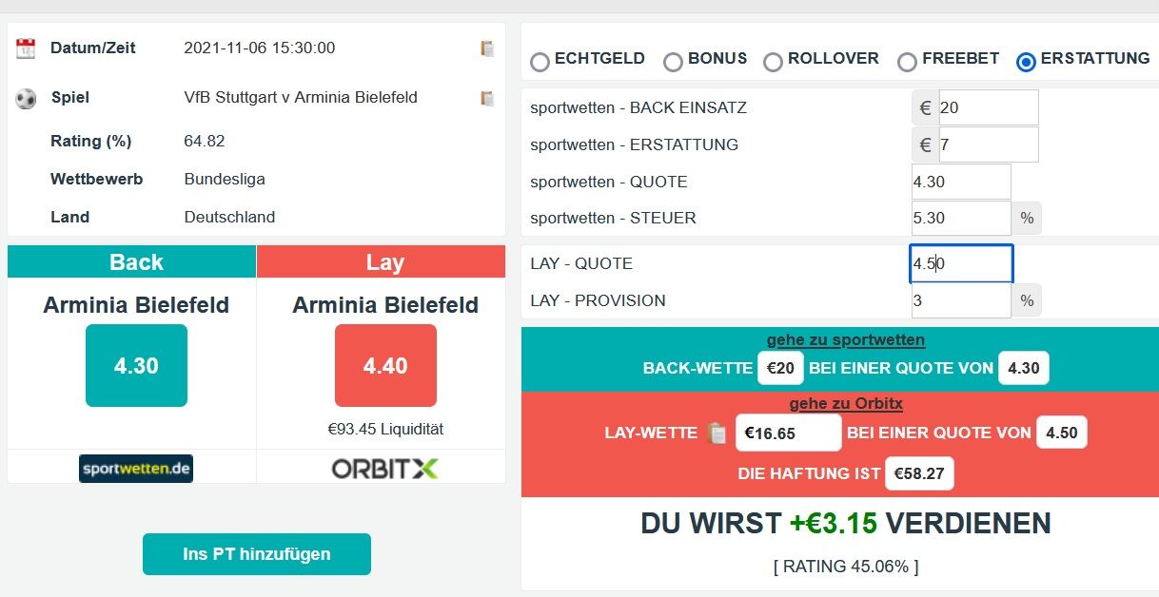Copy the lay stake with clipboard icon

click(x=717, y=433)
